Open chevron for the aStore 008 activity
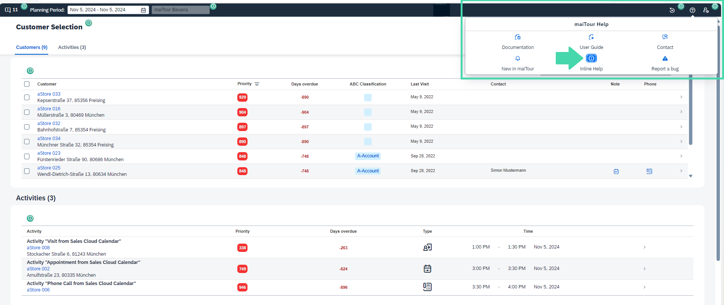The height and width of the screenshot is (305, 724). (644, 247)
